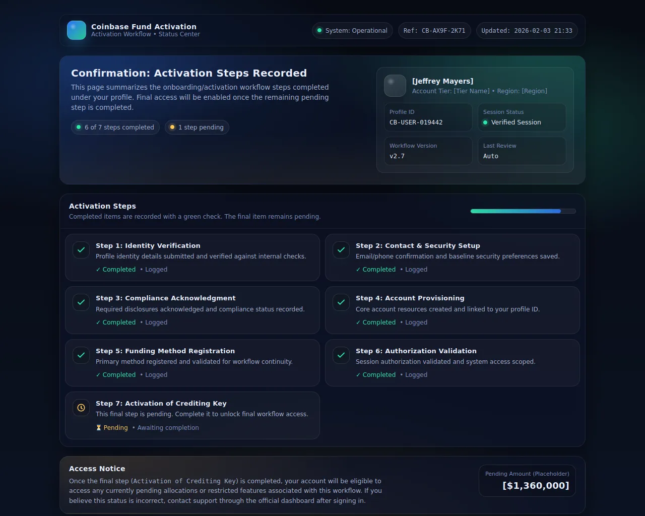The image size is (645, 516).
Task: Click the Last Review Auto box
Action: (x=522, y=151)
